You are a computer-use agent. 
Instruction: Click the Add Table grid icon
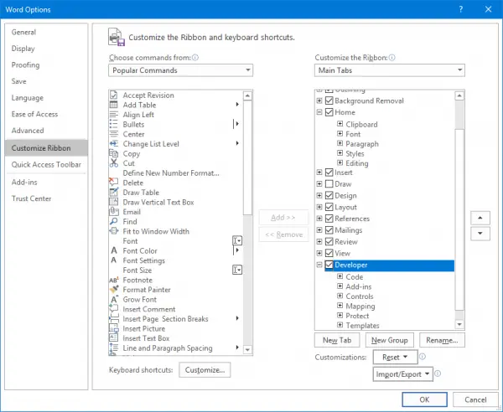(x=113, y=105)
